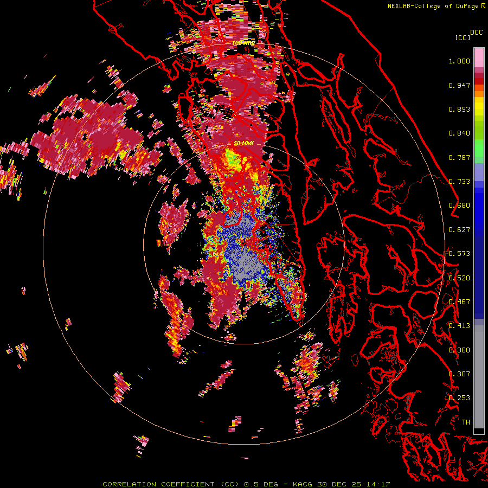Image resolution: width=488 pixels, height=488 pixels.
Task: Click the DCC product label
Action: click(x=476, y=33)
